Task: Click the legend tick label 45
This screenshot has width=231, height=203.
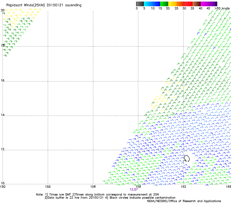Action: (x=208, y=8)
